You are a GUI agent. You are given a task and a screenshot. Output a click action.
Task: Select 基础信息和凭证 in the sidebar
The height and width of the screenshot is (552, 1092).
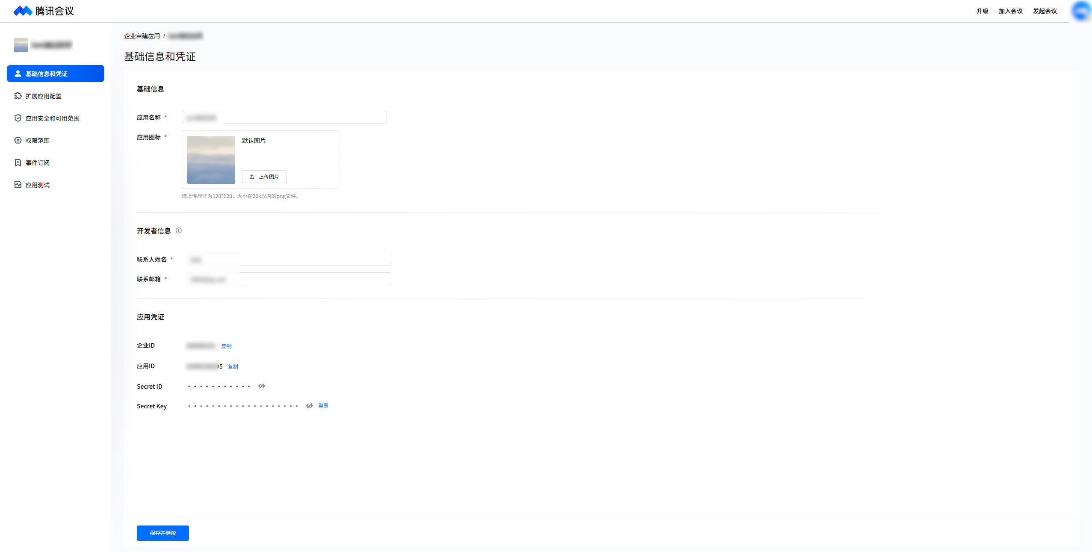56,74
